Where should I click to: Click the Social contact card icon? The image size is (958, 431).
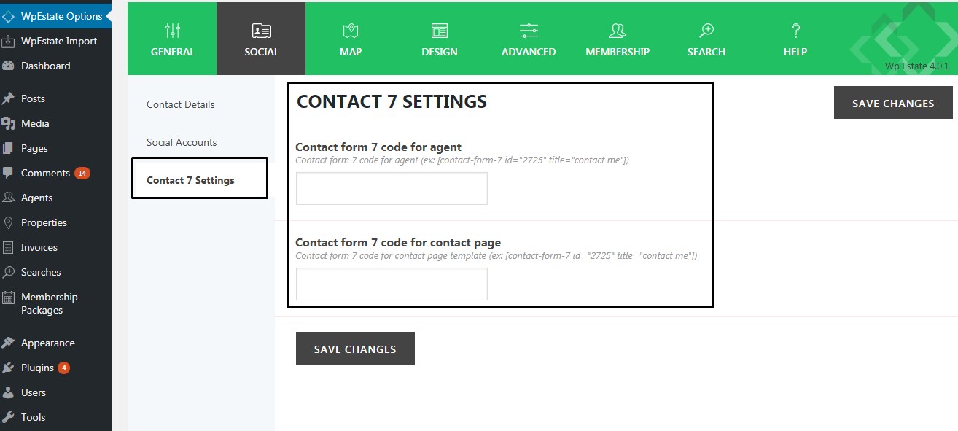pyautogui.click(x=262, y=31)
